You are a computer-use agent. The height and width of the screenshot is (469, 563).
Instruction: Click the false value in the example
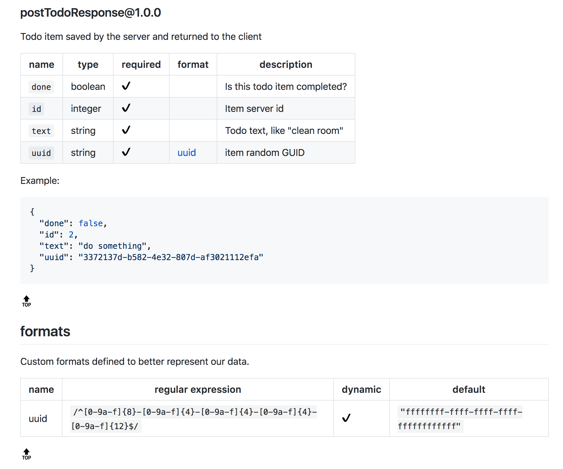91,223
